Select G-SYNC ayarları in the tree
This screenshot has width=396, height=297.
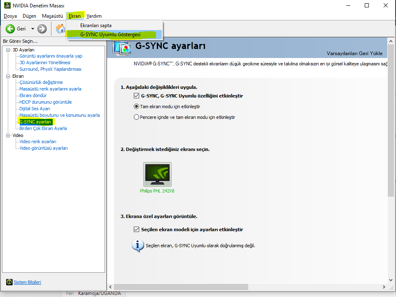[x=35, y=122]
